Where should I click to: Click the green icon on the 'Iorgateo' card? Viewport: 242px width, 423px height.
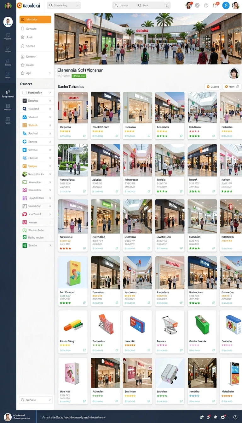point(84,136)
